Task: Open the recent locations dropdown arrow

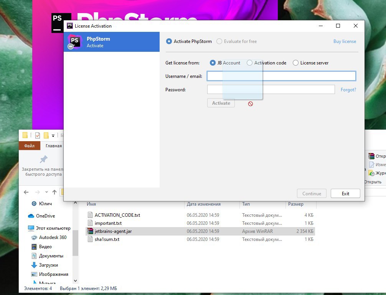Action: [x=46, y=192]
